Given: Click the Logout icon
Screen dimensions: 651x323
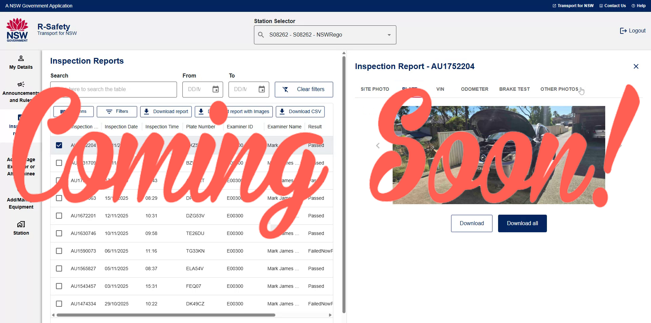Looking at the screenshot, I should 623,31.
